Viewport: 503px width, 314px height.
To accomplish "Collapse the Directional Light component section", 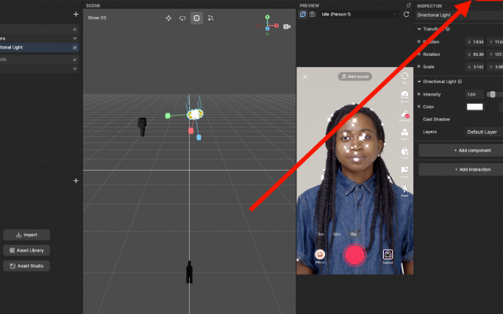I will tap(419, 81).
